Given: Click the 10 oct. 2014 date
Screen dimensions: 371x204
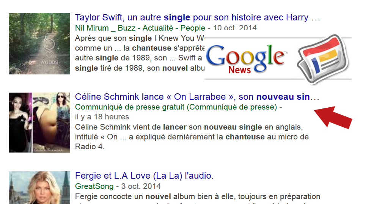Looking at the screenshot, I should tap(235, 28).
